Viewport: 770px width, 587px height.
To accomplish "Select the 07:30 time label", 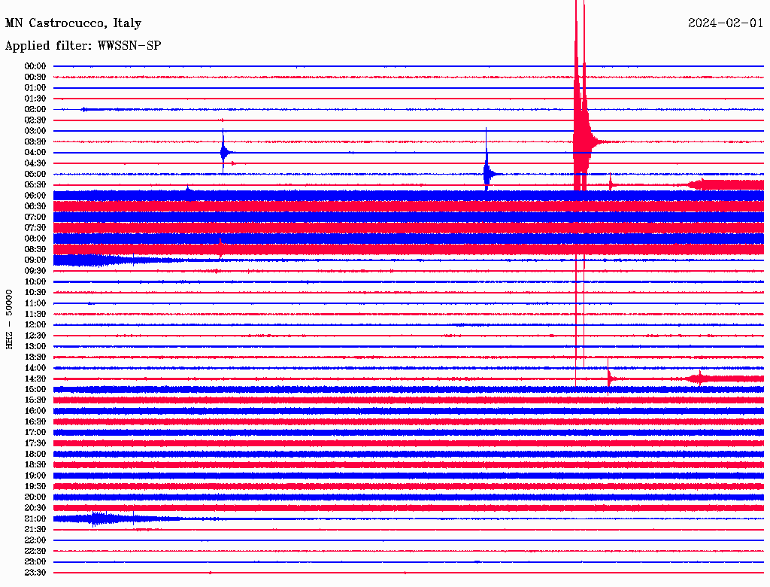I will 35,227.
